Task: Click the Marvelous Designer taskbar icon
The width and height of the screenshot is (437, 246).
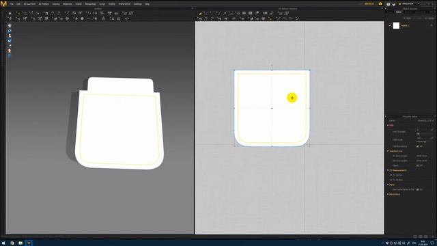Action: [29, 243]
